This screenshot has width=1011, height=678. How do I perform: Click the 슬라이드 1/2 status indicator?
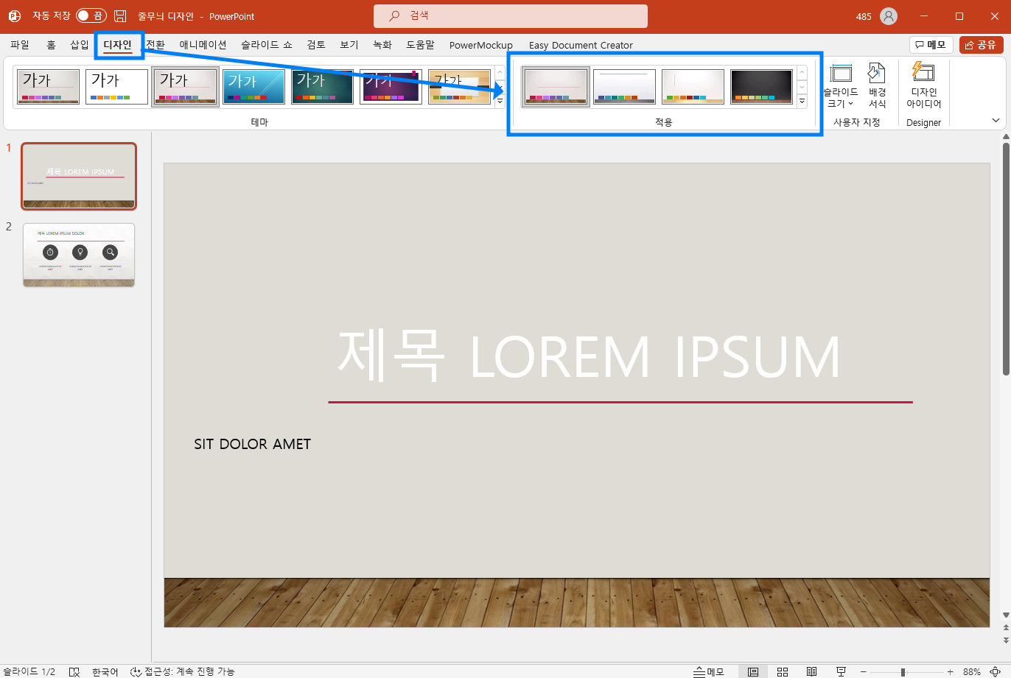click(x=29, y=671)
